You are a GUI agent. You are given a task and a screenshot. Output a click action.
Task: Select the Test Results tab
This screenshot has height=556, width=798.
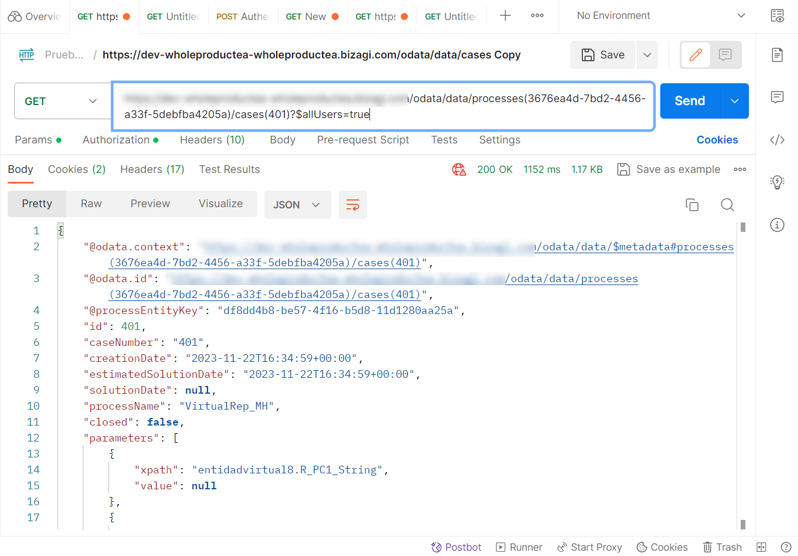click(x=229, y=169)
